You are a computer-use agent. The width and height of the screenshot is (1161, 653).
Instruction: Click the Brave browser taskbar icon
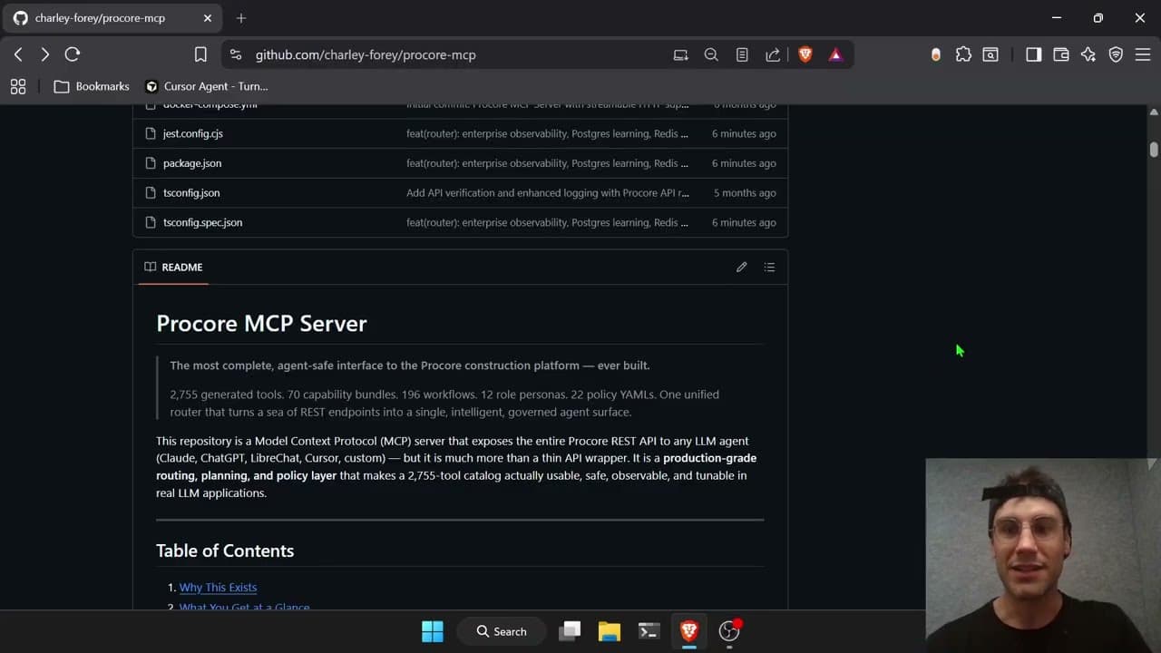pyautogui.click(x=689, y=631)
